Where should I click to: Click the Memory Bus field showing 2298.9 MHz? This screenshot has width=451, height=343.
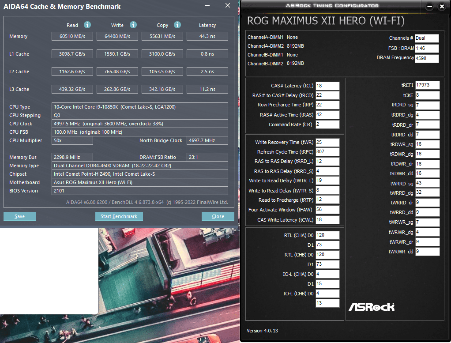point(72,157)
